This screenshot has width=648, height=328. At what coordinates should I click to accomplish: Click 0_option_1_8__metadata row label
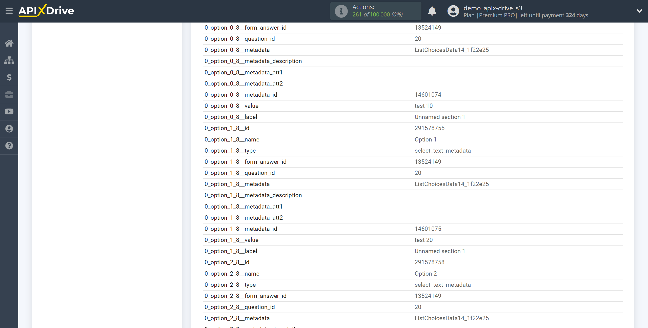(237, 184)
